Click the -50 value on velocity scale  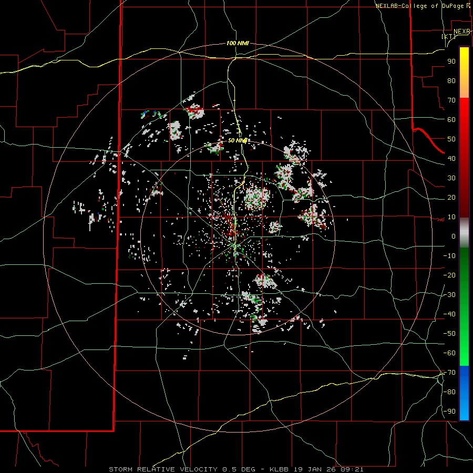tap(449, 334)
